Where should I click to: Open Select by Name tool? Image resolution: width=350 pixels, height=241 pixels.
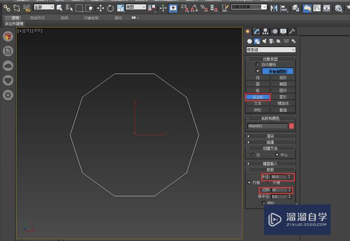(69, 8)
